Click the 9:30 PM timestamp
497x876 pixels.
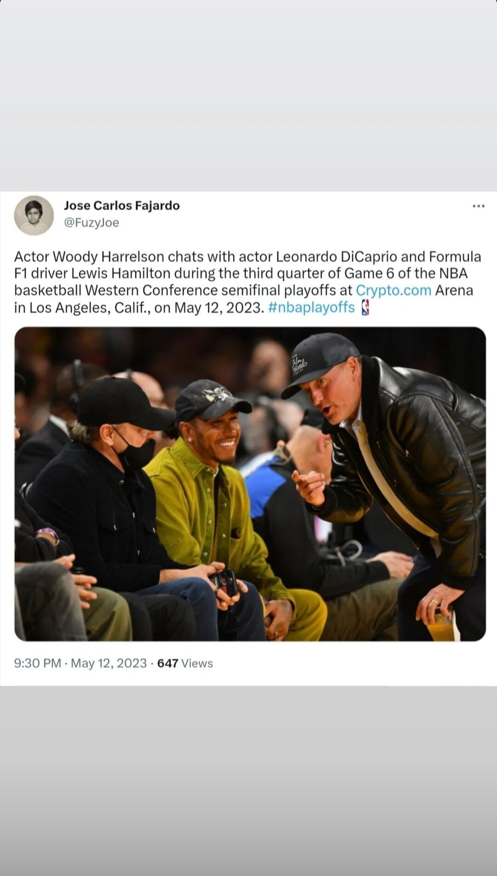[37, 663]
